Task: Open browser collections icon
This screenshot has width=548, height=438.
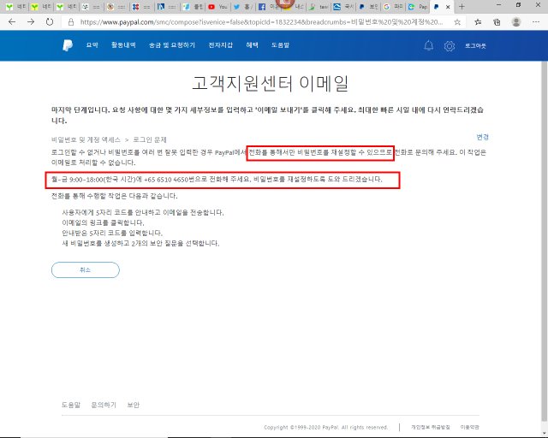Action: point(497,22)
